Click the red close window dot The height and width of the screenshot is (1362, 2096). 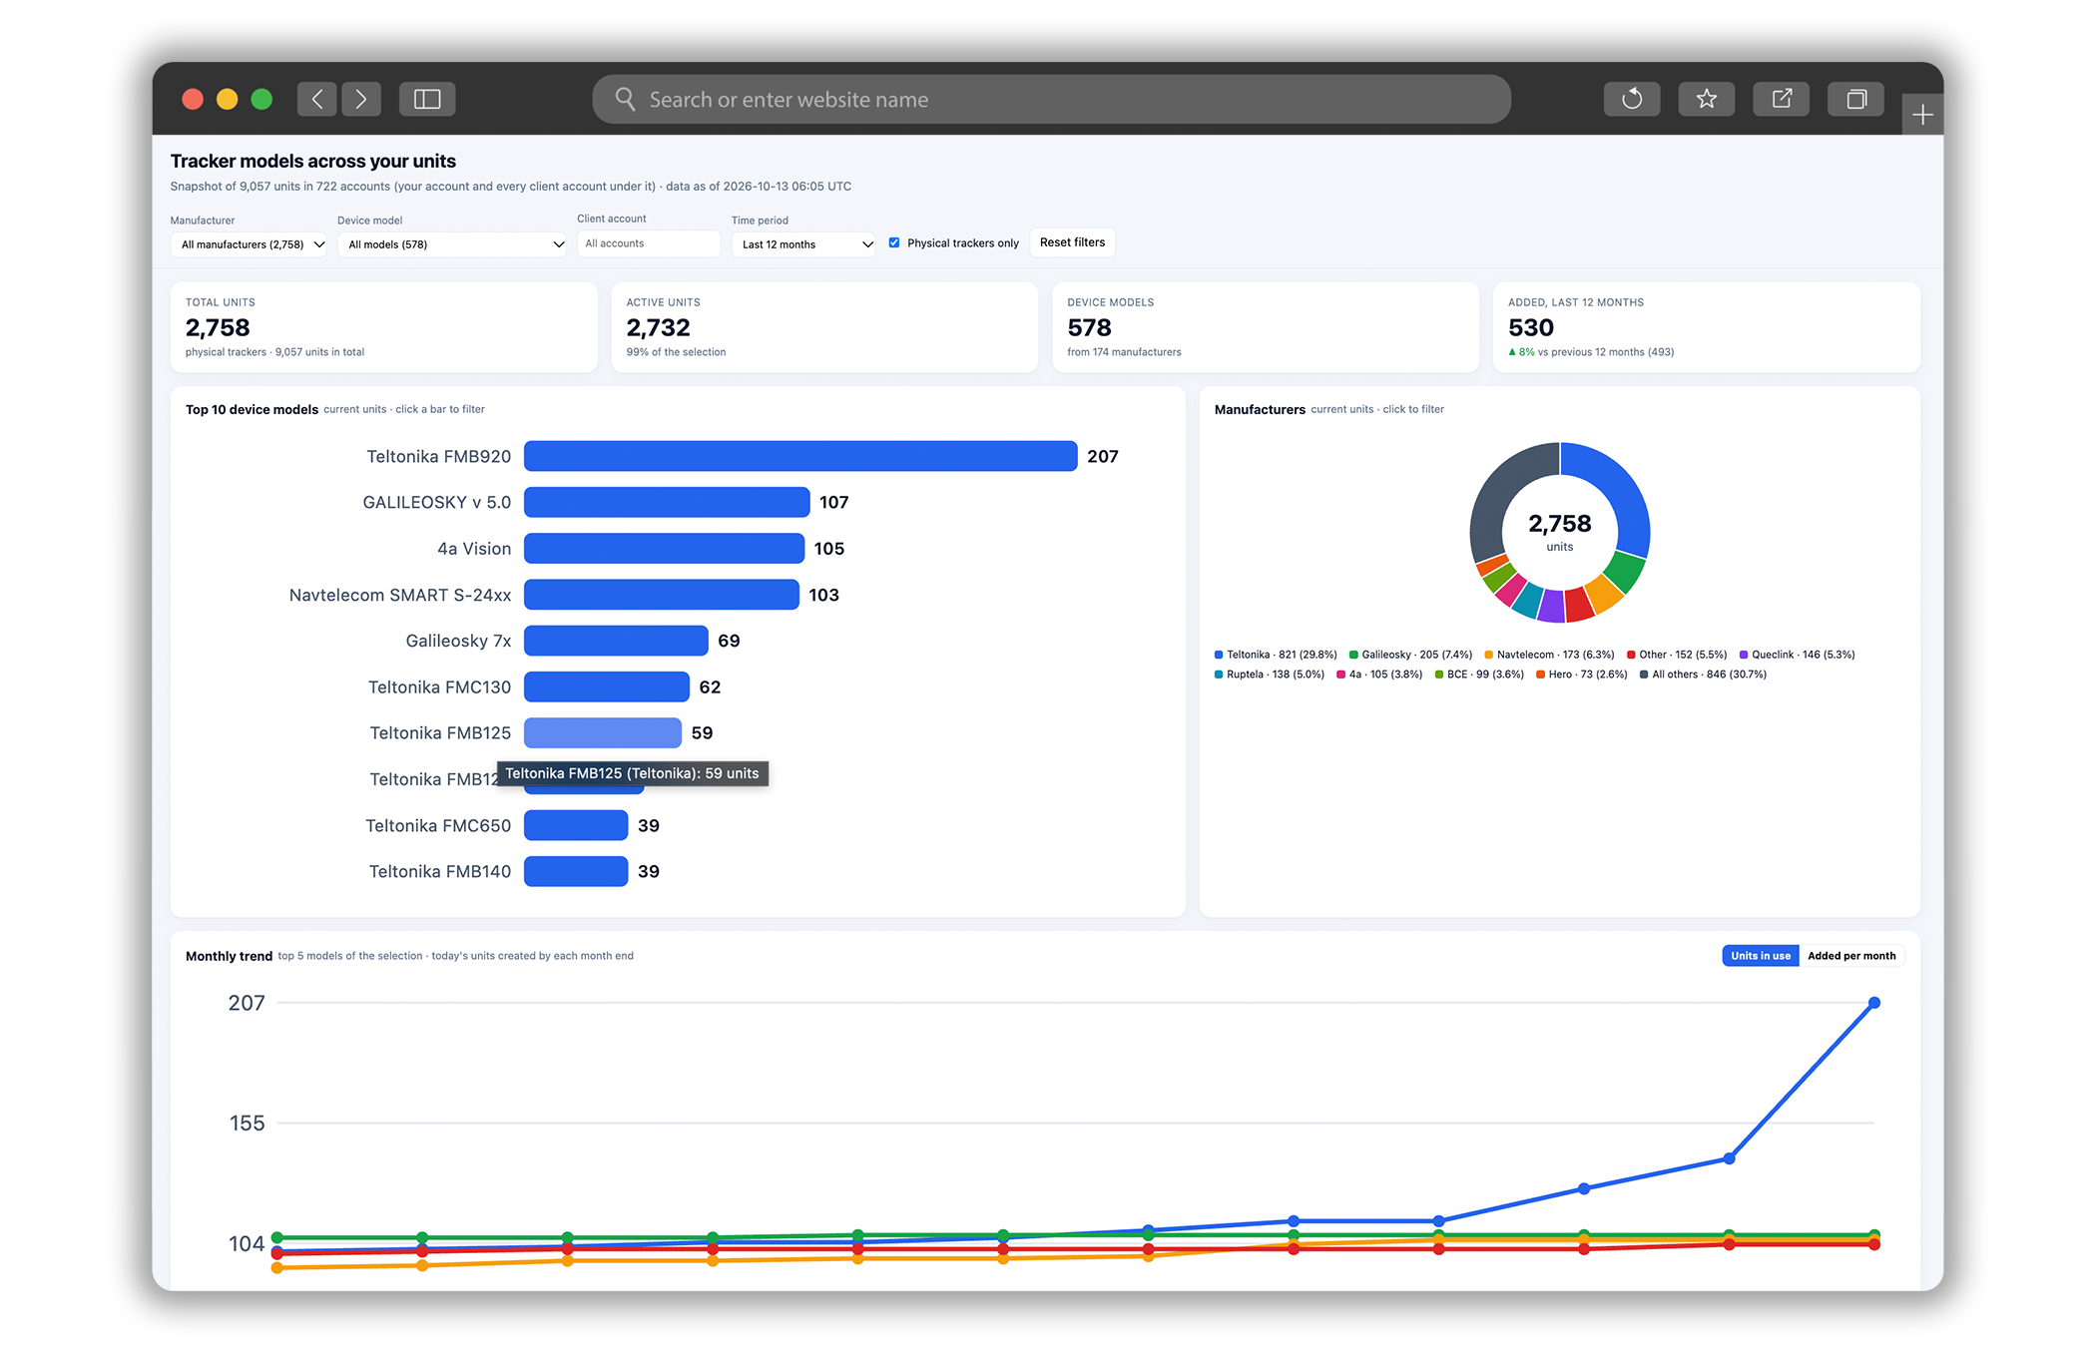[193, 99]
